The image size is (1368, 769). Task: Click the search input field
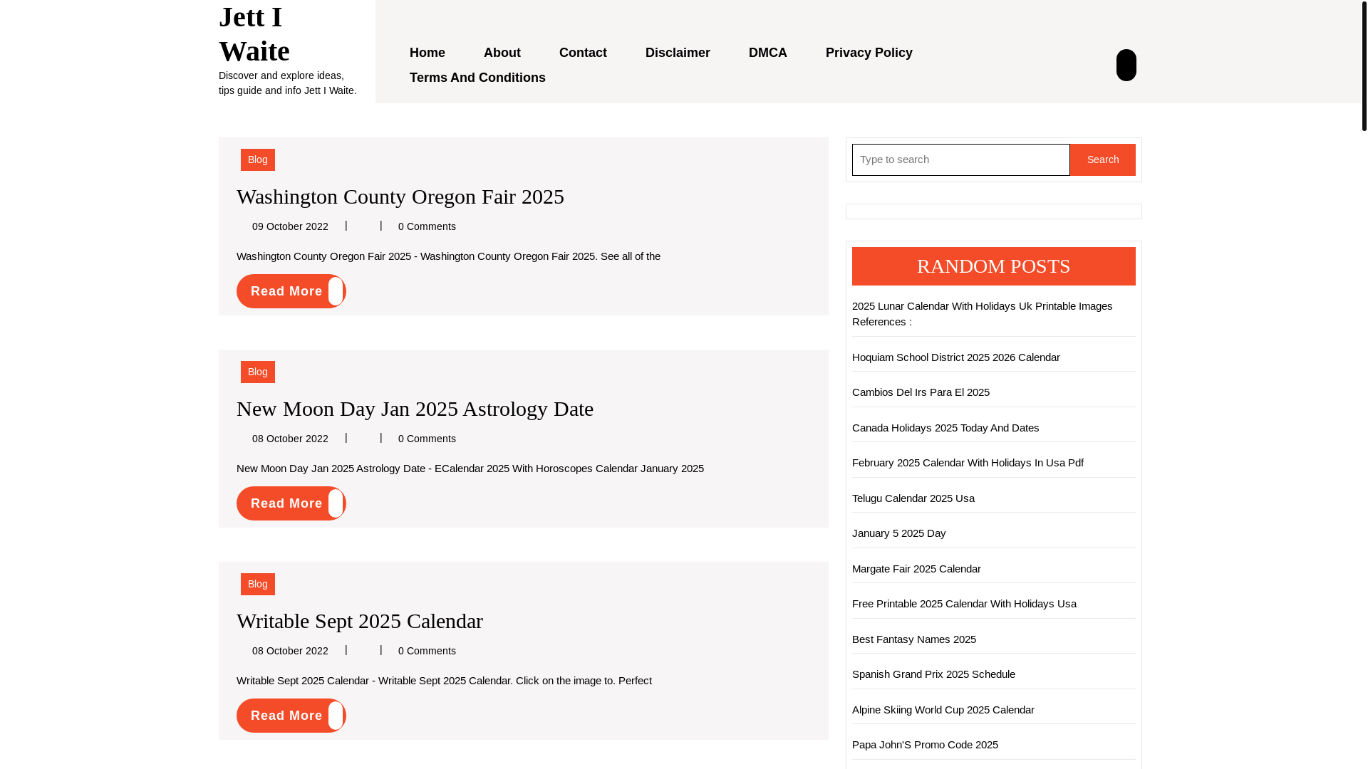click(960, 159)
